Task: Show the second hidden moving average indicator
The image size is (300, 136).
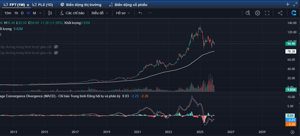Action: 56,53
